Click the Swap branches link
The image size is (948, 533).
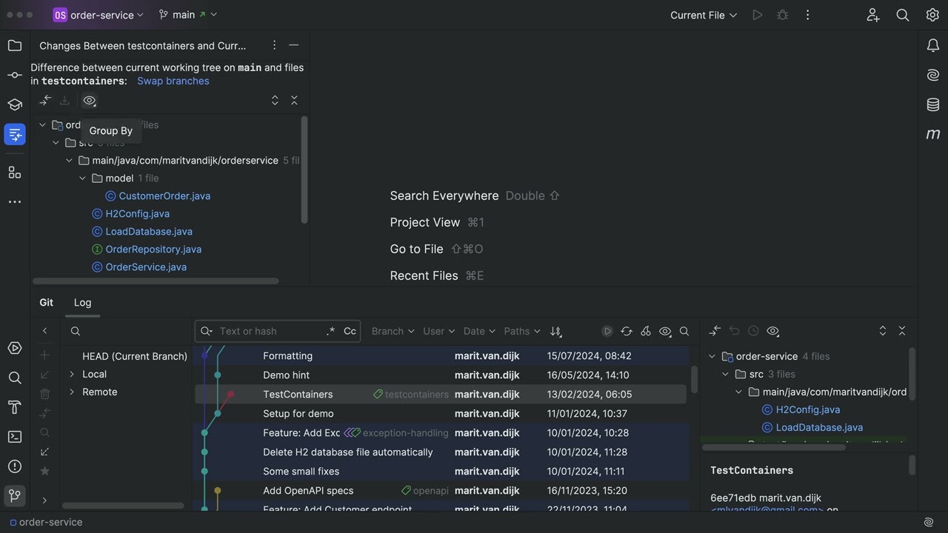point(173,81)
